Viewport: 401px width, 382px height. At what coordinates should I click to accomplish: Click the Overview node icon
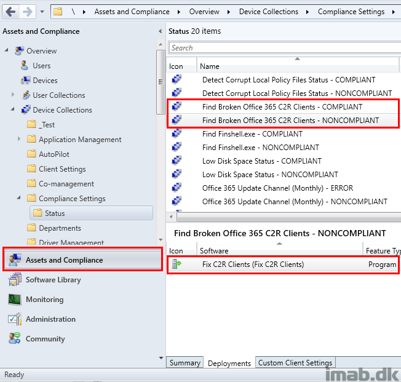click(20, 50)
